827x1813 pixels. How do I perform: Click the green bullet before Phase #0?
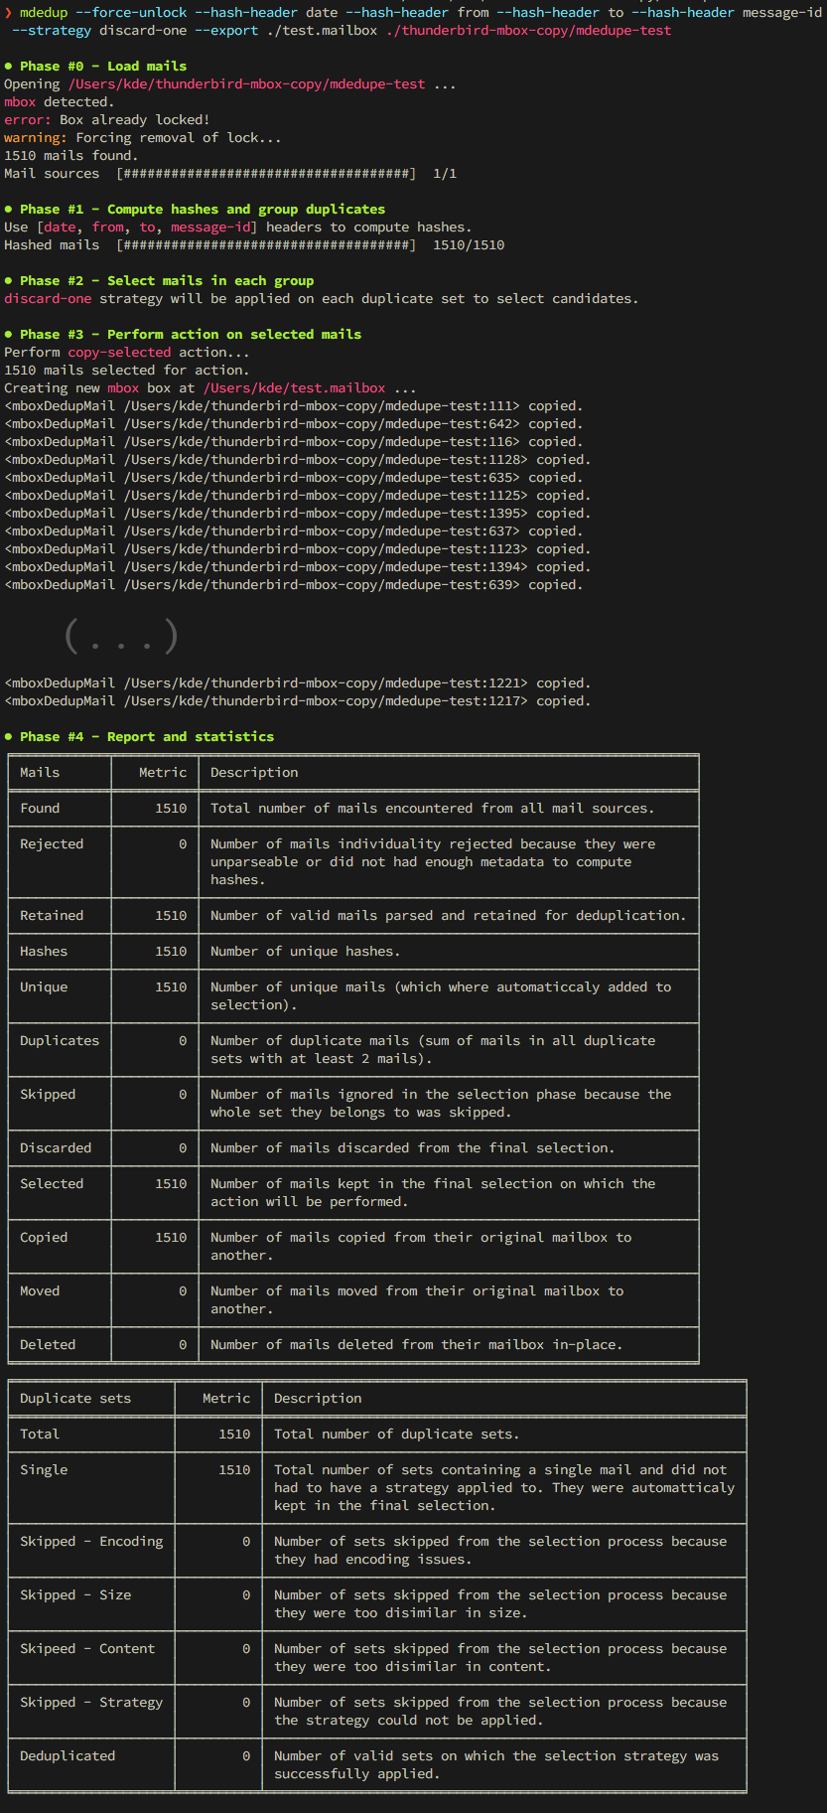coord(9,67)
